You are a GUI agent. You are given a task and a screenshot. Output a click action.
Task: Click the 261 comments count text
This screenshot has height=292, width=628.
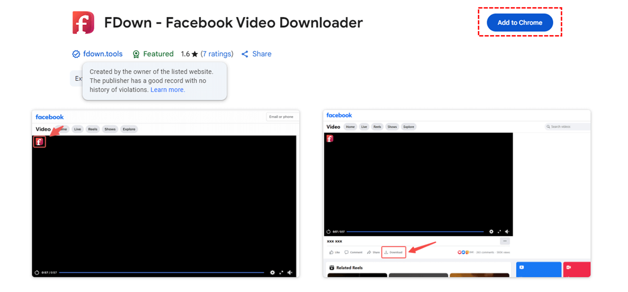coord(486,252)
